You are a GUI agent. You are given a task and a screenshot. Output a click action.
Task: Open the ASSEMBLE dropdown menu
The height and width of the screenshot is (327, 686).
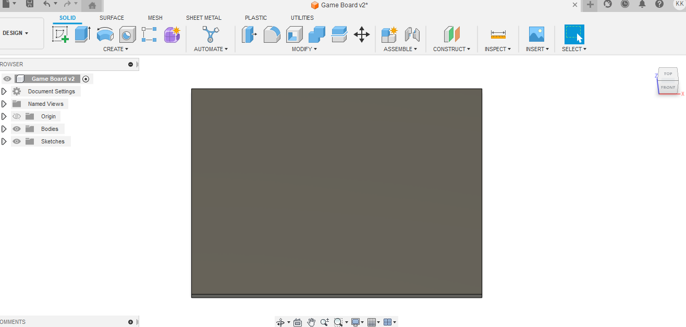(400, 49)
